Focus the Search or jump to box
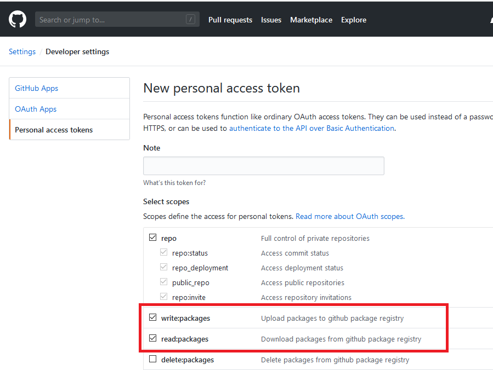The height and width of the screenshot is (370, 493). point(117,20)
